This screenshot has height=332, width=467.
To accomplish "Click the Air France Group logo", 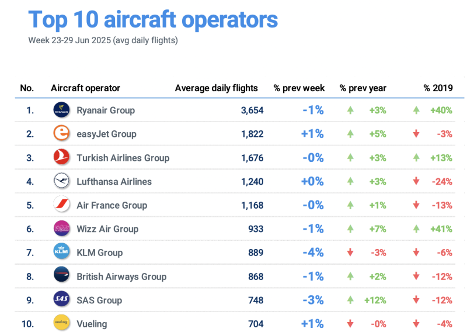I will click(61, 205).
